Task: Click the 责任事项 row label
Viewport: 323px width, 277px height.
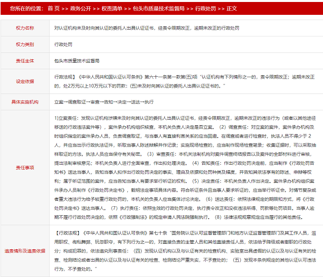Action: point(25,168)
